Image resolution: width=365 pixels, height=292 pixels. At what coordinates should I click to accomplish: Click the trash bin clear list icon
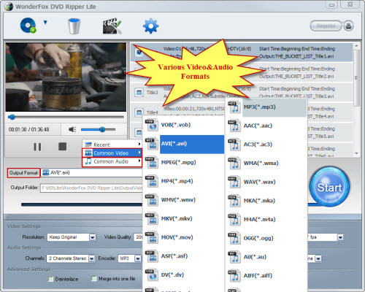[x=74, y=26]
